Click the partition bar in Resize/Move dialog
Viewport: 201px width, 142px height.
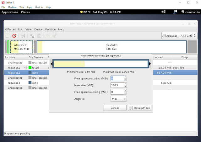[x=101, y=64]
